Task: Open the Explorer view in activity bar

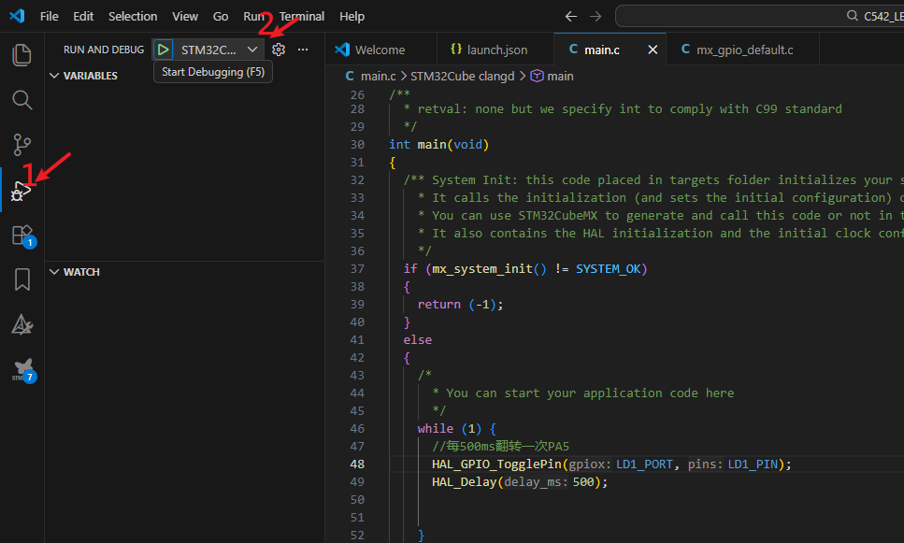Action: 22,55
